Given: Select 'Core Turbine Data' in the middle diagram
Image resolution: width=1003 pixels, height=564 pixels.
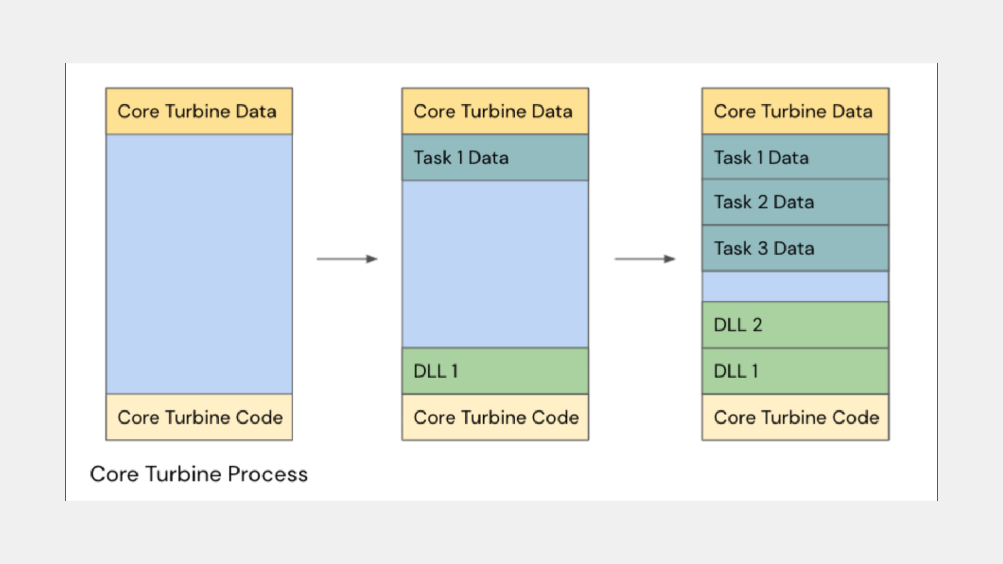Looking at the screenshot, I should tap(495, 111).
